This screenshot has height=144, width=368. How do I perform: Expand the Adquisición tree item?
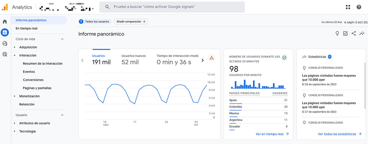pos(15,47)
